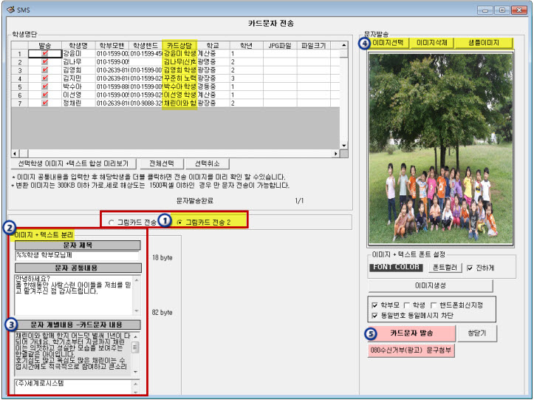Click the student list scroll up arrow

click(x=344, y=45)
